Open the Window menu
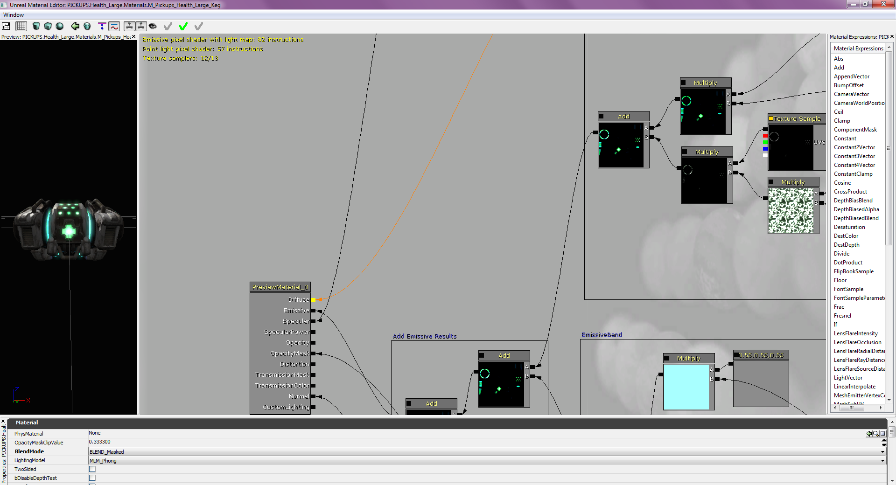896x485 pixels. (x=14, y=15)
